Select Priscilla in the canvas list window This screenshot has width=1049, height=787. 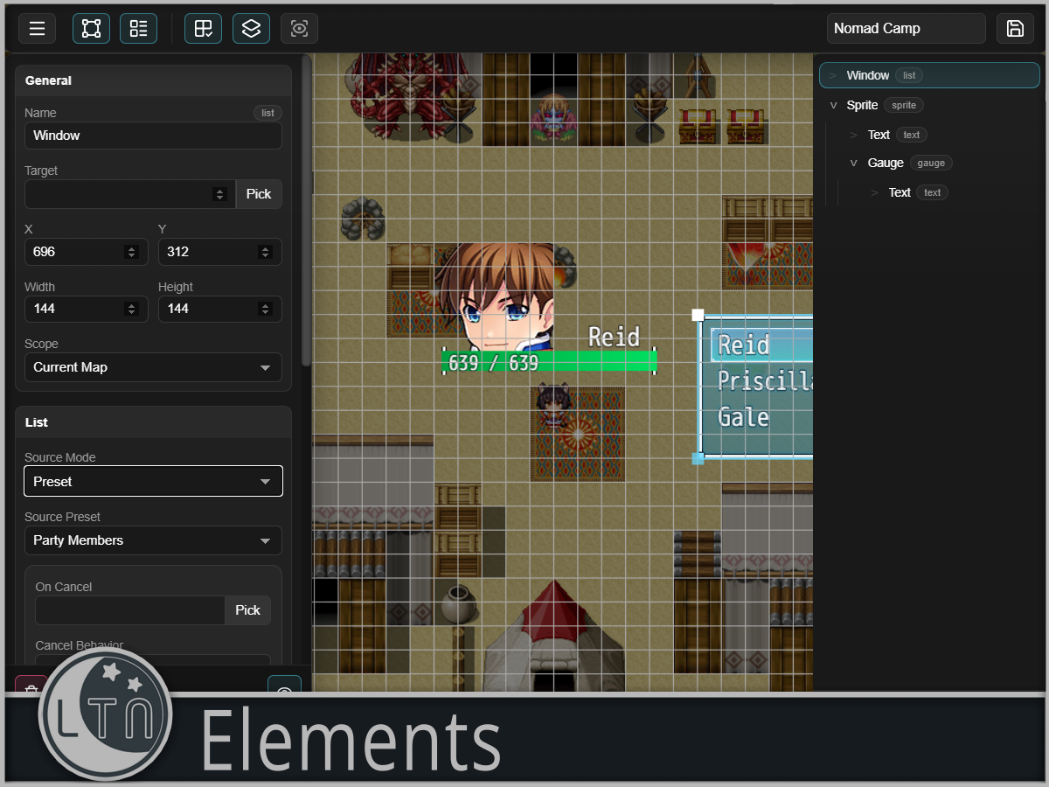tap(765, 381)
